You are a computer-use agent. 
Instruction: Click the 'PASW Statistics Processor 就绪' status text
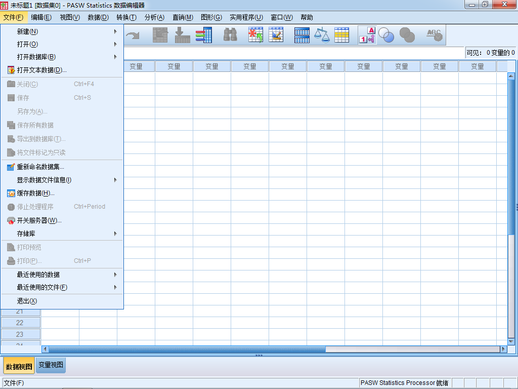pyautogui.click(x=404, y=383)
